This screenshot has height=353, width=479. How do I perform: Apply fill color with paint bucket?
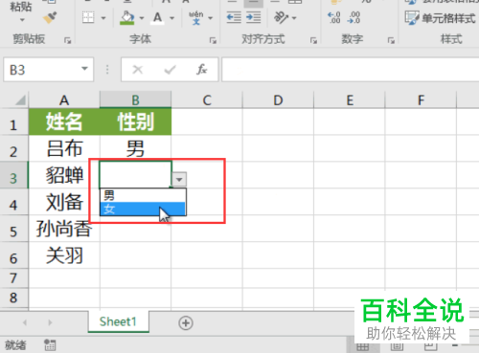[127, 18]
